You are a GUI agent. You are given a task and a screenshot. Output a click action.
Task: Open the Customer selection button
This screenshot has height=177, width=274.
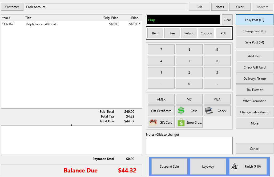pyautogui.click(x=12, y=7)
